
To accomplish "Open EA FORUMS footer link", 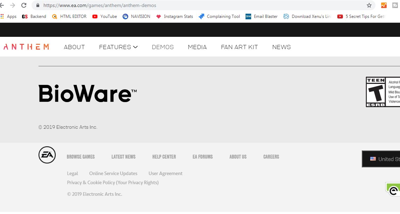I will tap(202, 157).
